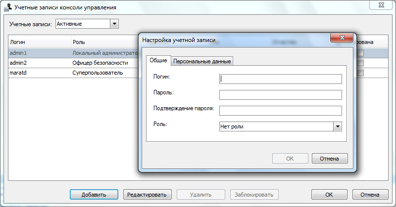Click OK in the main accounts window
Viewport: 396px width, 207px height.
tap(329, 195)
